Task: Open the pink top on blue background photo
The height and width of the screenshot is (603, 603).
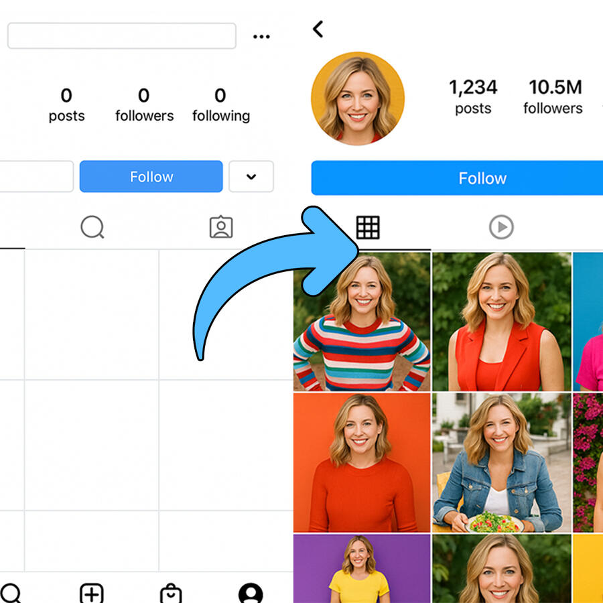Action: pos(588,322)
